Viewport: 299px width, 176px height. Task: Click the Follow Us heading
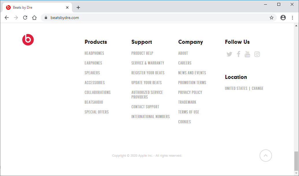[237, 42]
